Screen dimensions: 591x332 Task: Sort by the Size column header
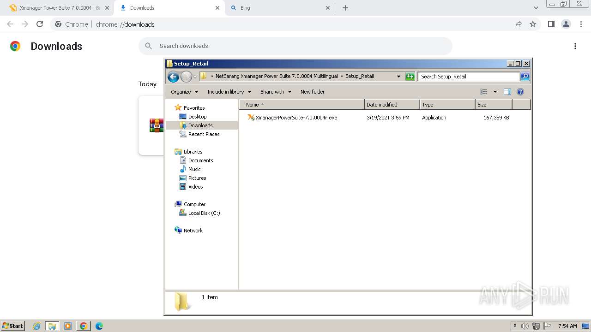pyautogui.click(x=494, y=105)
